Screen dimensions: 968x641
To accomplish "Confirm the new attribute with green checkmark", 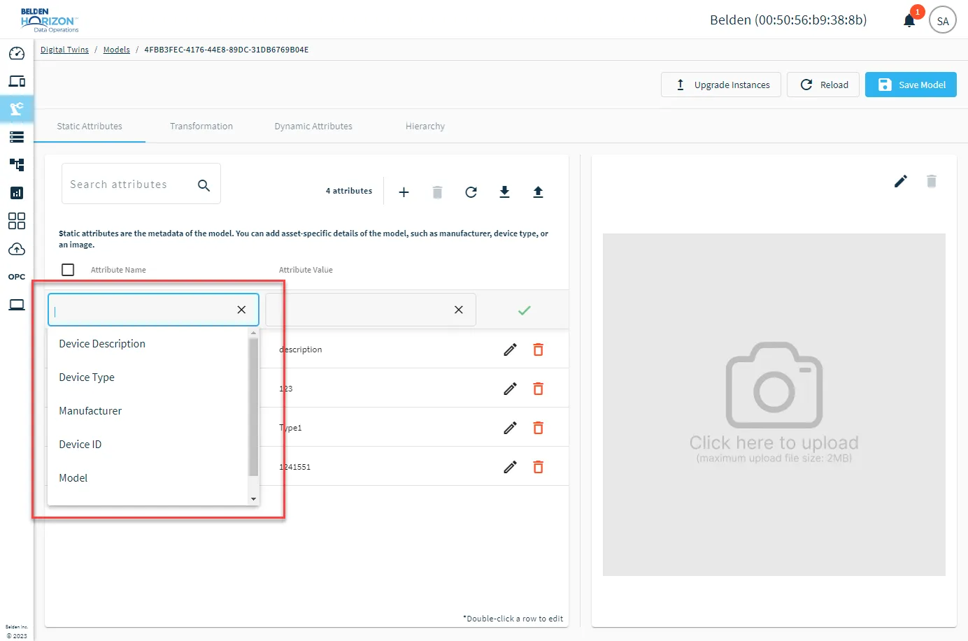I will coord(525,310).
